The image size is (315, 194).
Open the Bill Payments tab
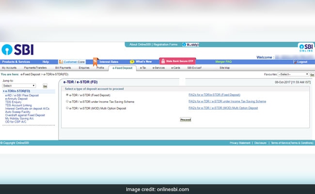63,68
